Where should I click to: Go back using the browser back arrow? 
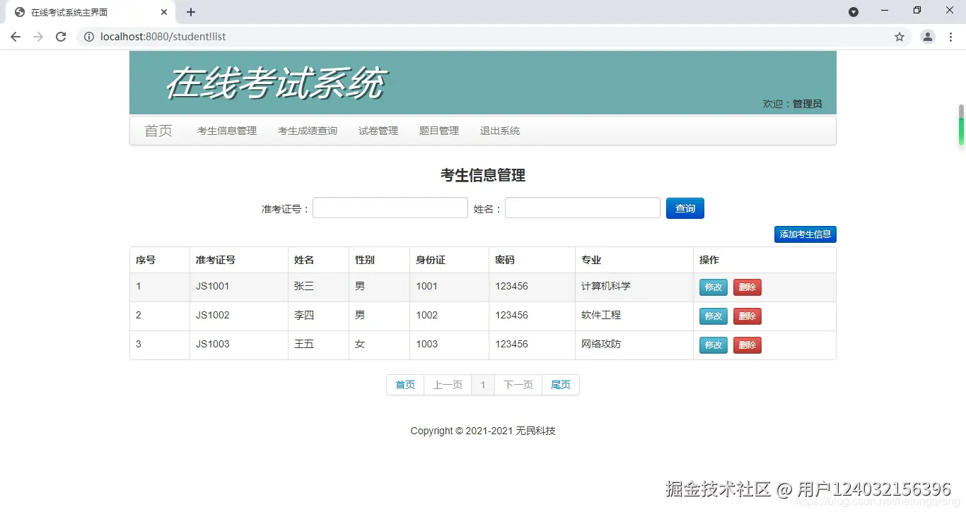[x=16, y=37]
